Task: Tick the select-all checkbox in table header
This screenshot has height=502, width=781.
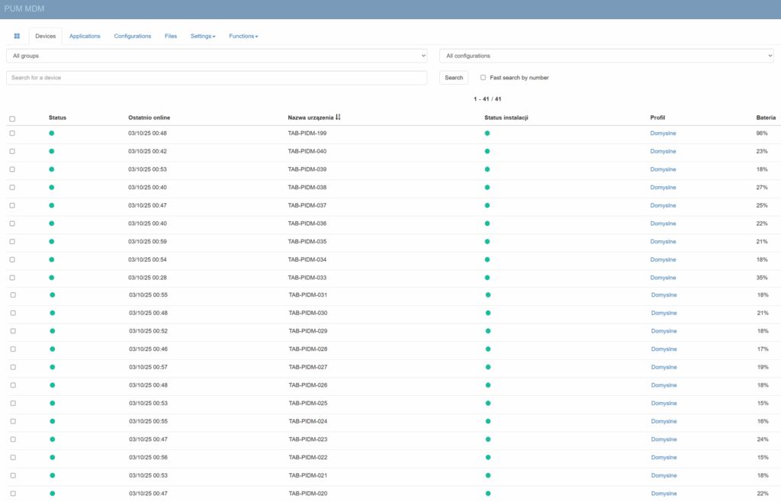Action: (x=12, y=119)
